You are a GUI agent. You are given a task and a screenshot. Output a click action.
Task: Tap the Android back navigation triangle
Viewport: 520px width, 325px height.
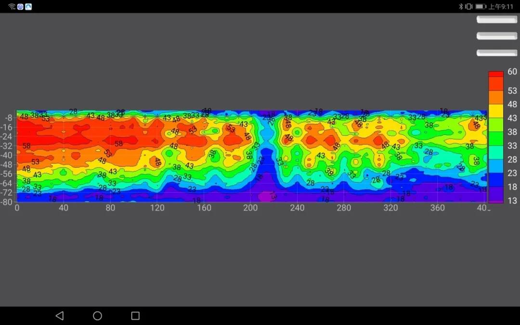point(60,316)
